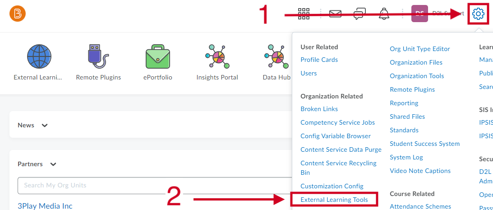
Task: Open subscription alerts chat bubbles icon
Action: (x=359, y=14)
